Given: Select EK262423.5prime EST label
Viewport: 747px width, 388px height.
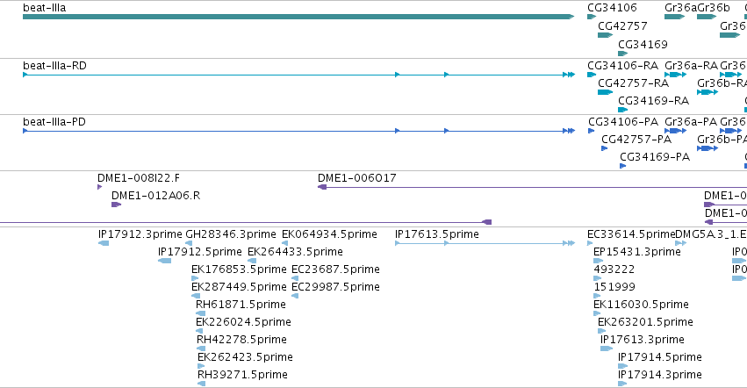Looking at the screenshot, I should pyautogui.click(x=246, y=357).
